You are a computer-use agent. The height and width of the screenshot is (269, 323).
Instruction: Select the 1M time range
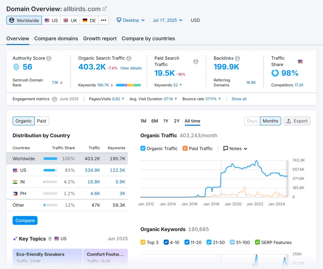click(x=143, y=121)
